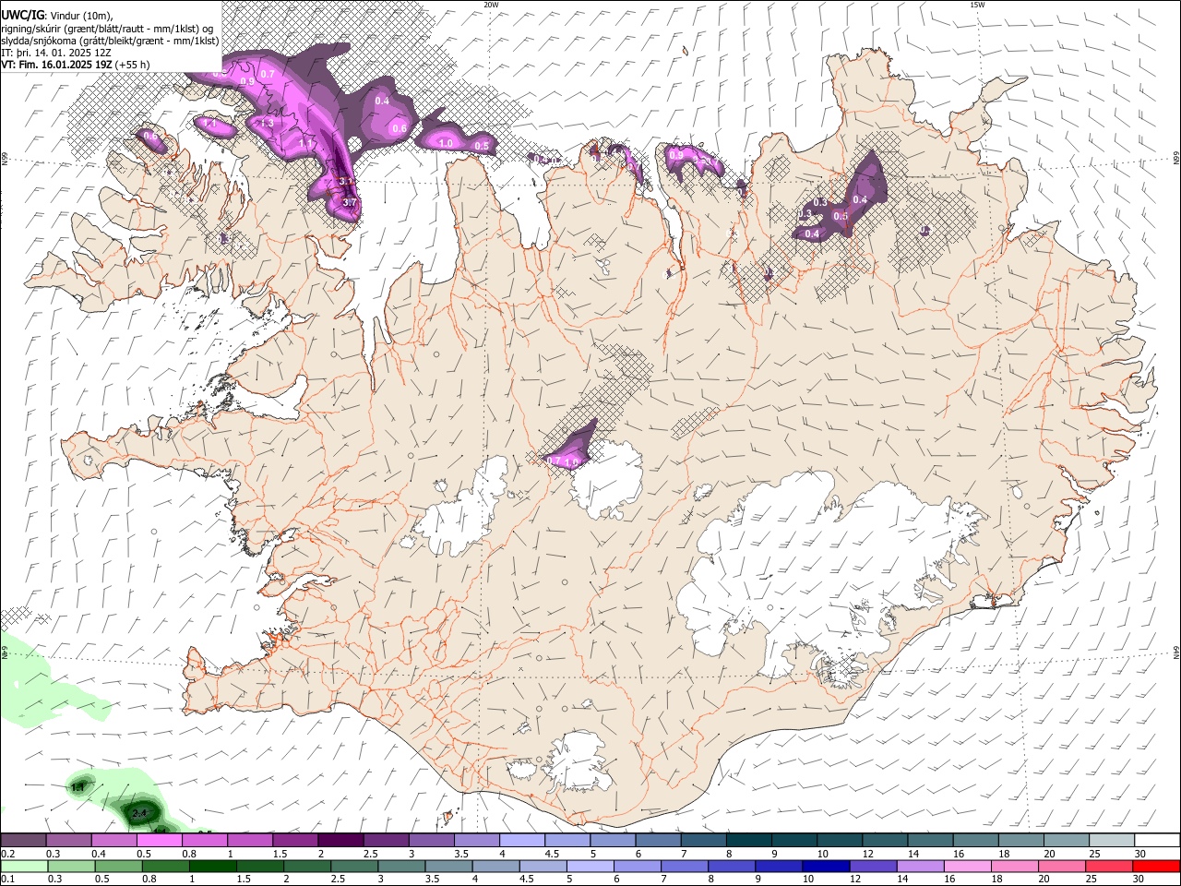Click the 3.1 snowfall value on the map
The image size is (1181, 886).
tap(346, 181)
